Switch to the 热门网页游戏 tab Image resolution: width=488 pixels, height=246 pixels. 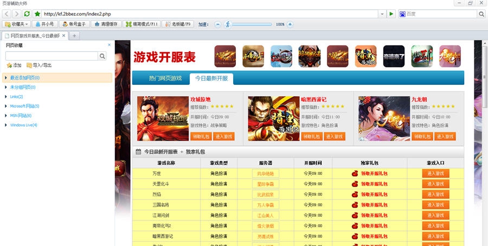point(165,78)
